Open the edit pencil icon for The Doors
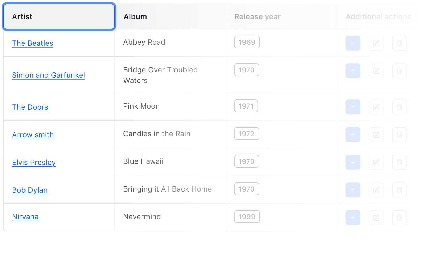The height and width of the screenshot is (266, 445). [376, 107]
